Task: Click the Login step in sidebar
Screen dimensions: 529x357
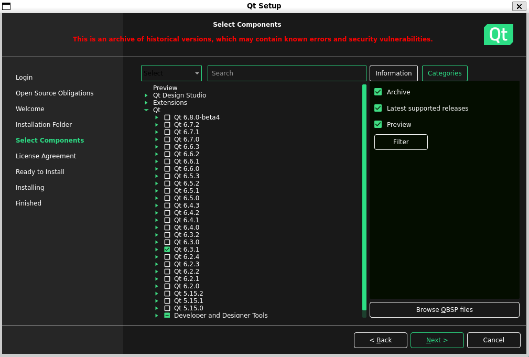Action: tap(24, 77)
